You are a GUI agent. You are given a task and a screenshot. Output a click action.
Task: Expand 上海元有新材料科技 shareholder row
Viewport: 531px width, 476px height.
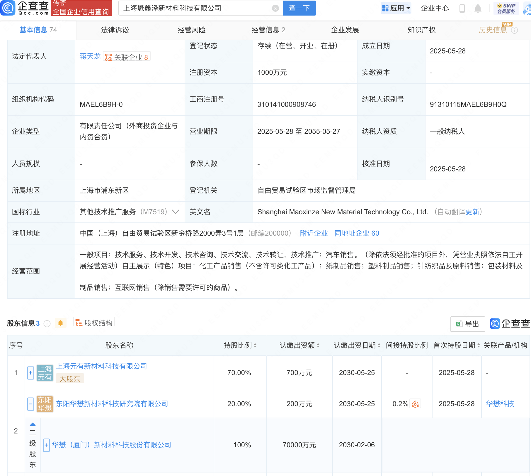(x=30, y=373)
